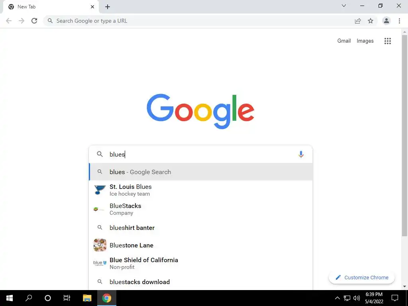Show hidden system tray icons

(x=337, y=298)
